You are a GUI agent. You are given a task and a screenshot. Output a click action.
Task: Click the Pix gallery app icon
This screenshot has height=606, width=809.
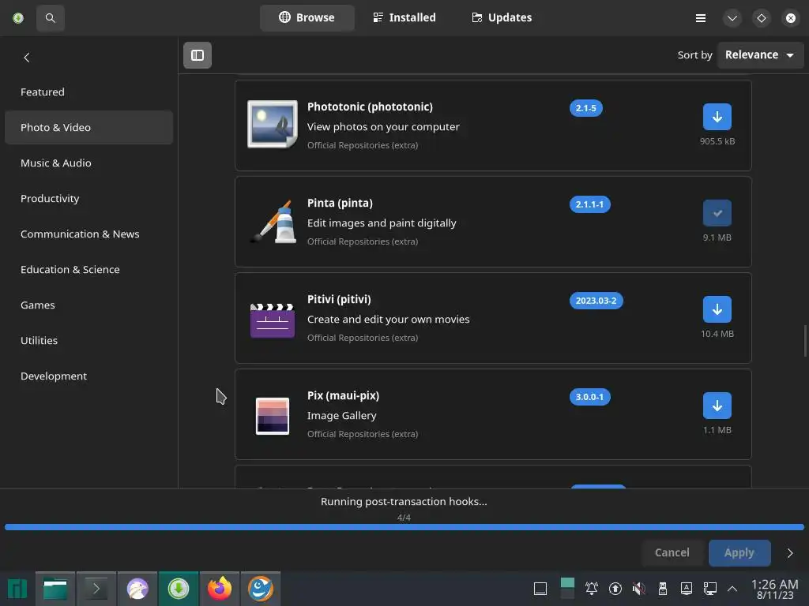click(x=273, y=416)
